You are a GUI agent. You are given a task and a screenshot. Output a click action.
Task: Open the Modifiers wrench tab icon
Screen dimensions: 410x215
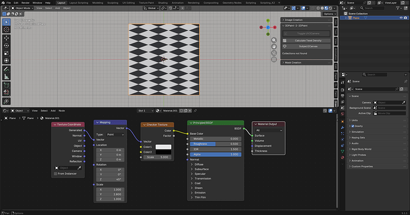point(342,128)
